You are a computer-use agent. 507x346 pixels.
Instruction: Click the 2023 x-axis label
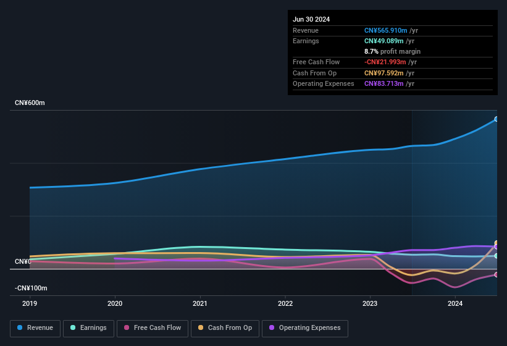click(x=370, y=303)
